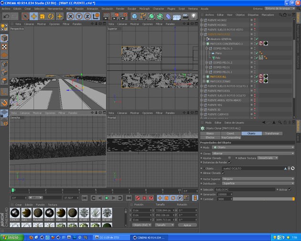Click the Render to Picture Viewer icon

pos(115,16)
